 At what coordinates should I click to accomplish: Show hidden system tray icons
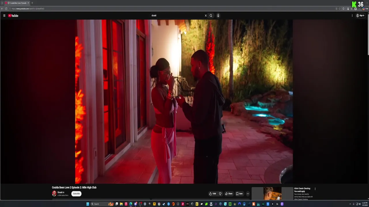click(350, 204)
